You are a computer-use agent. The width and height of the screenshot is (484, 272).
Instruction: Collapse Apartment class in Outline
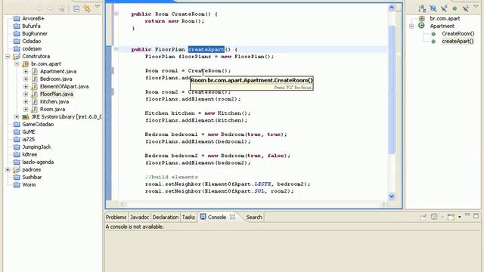point(411,26)
